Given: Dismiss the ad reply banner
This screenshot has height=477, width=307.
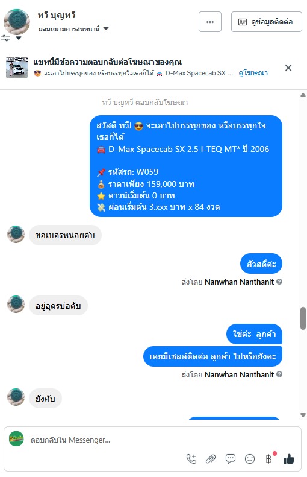Looking at the screenshot, I should pos(288,68).
